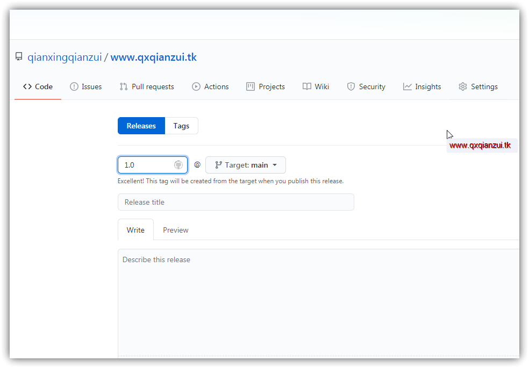Click inside the Release title field
Image resolution: width=529 pixels, height=368 pixels.
tap(235, 202)
